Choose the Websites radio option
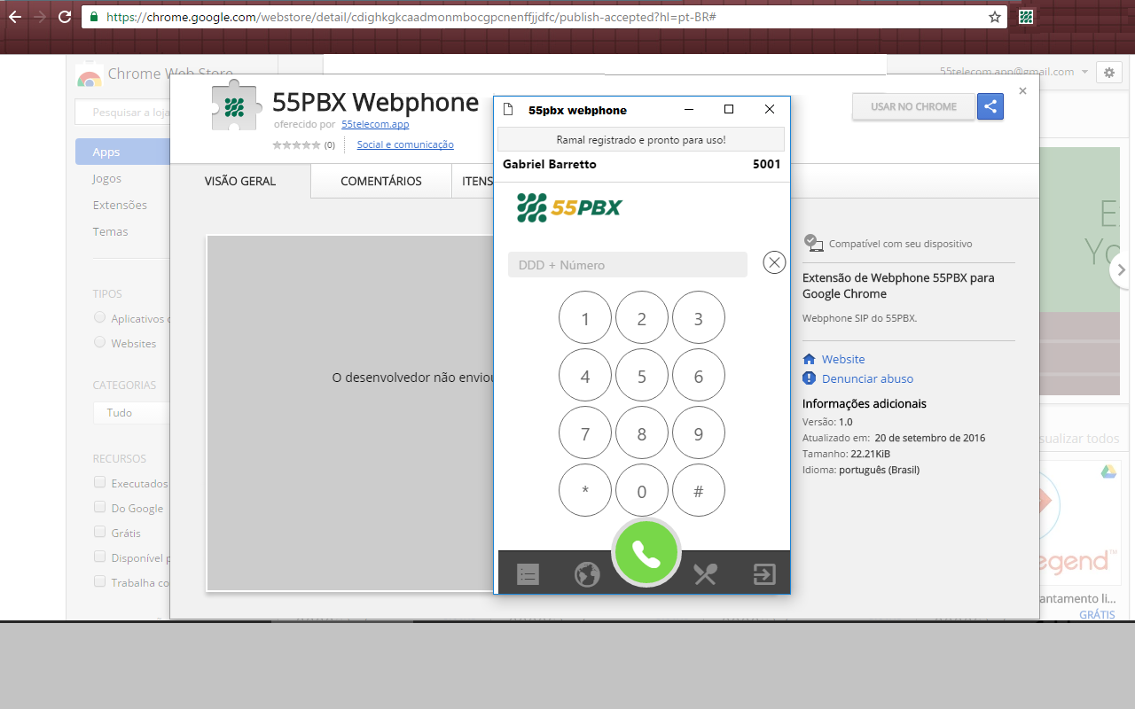 pos(99,342)
